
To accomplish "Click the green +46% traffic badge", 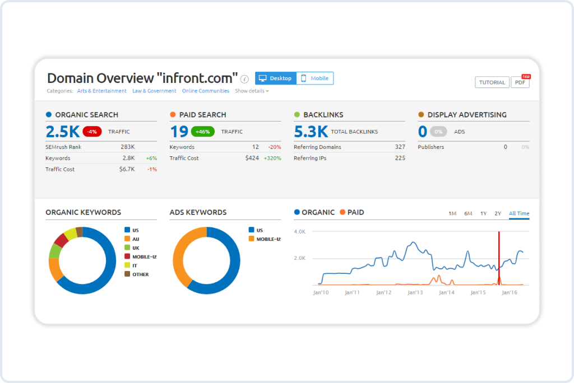I will coord(203,132).
